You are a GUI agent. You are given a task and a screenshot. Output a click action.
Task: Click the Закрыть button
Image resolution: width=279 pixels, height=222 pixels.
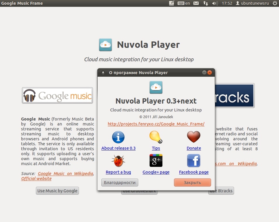pyautogui.click(x=192, y=183)
